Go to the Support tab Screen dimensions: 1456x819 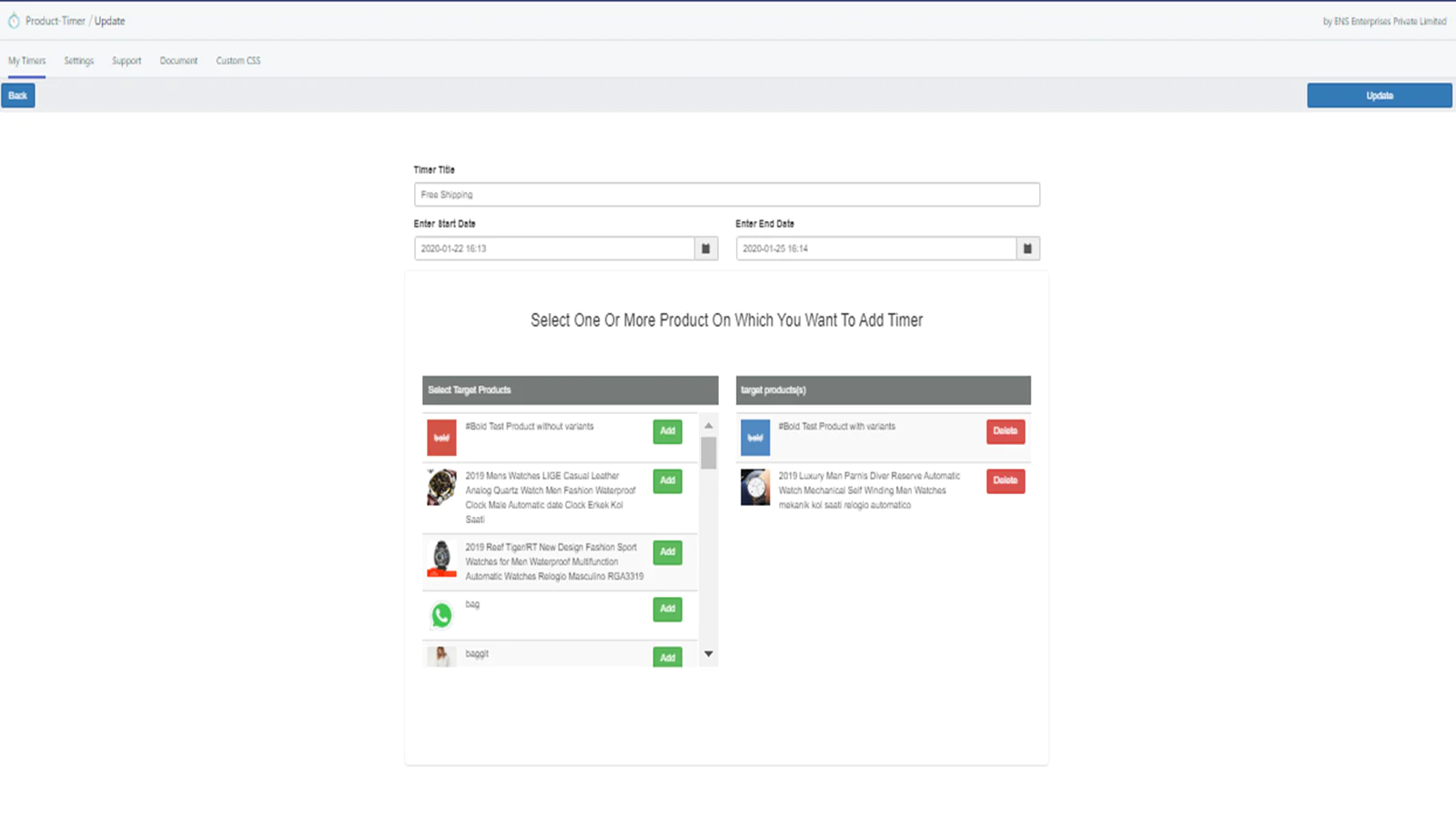[x=126, y=61]
